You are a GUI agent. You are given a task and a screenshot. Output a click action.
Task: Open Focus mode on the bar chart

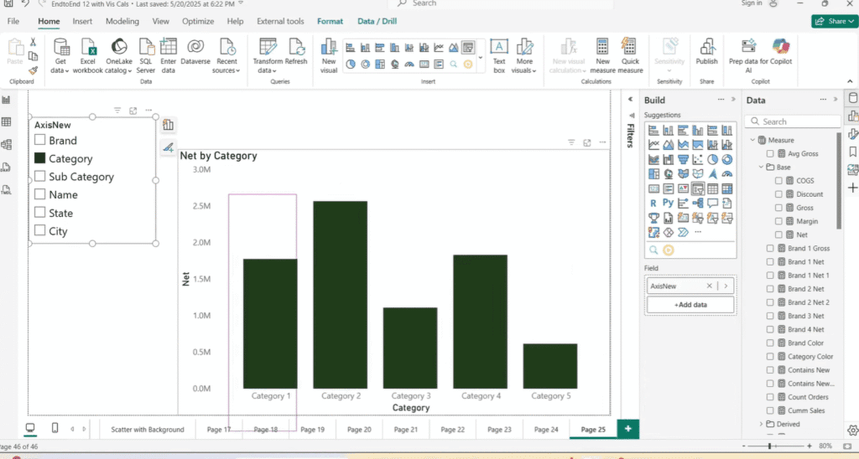pyautogui.click(x=586, y=142)
